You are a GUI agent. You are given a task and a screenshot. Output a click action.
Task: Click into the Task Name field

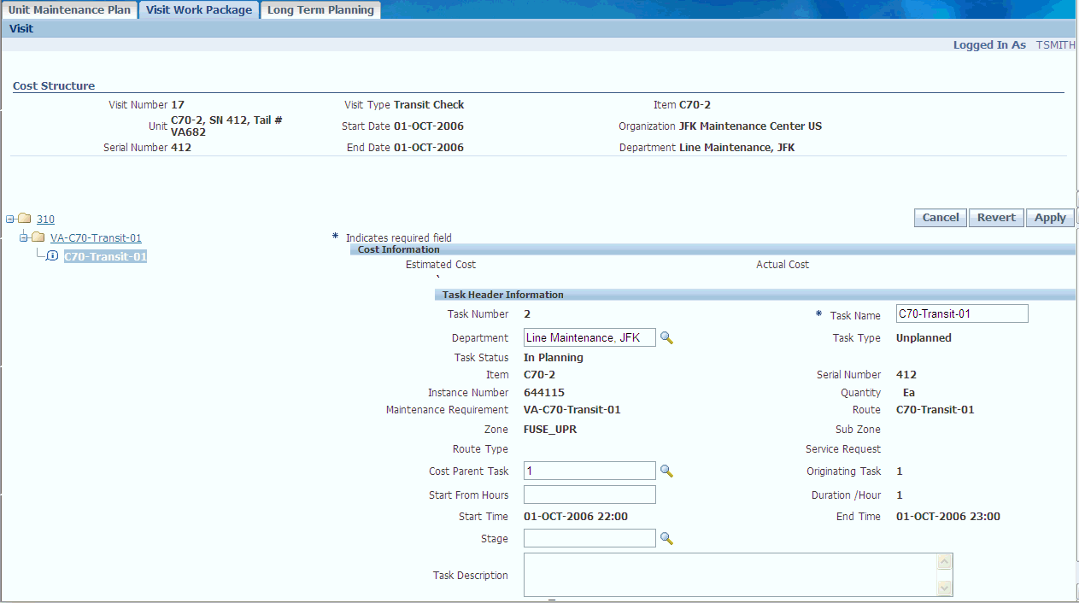pyautogui.click(x=962, y=313)
